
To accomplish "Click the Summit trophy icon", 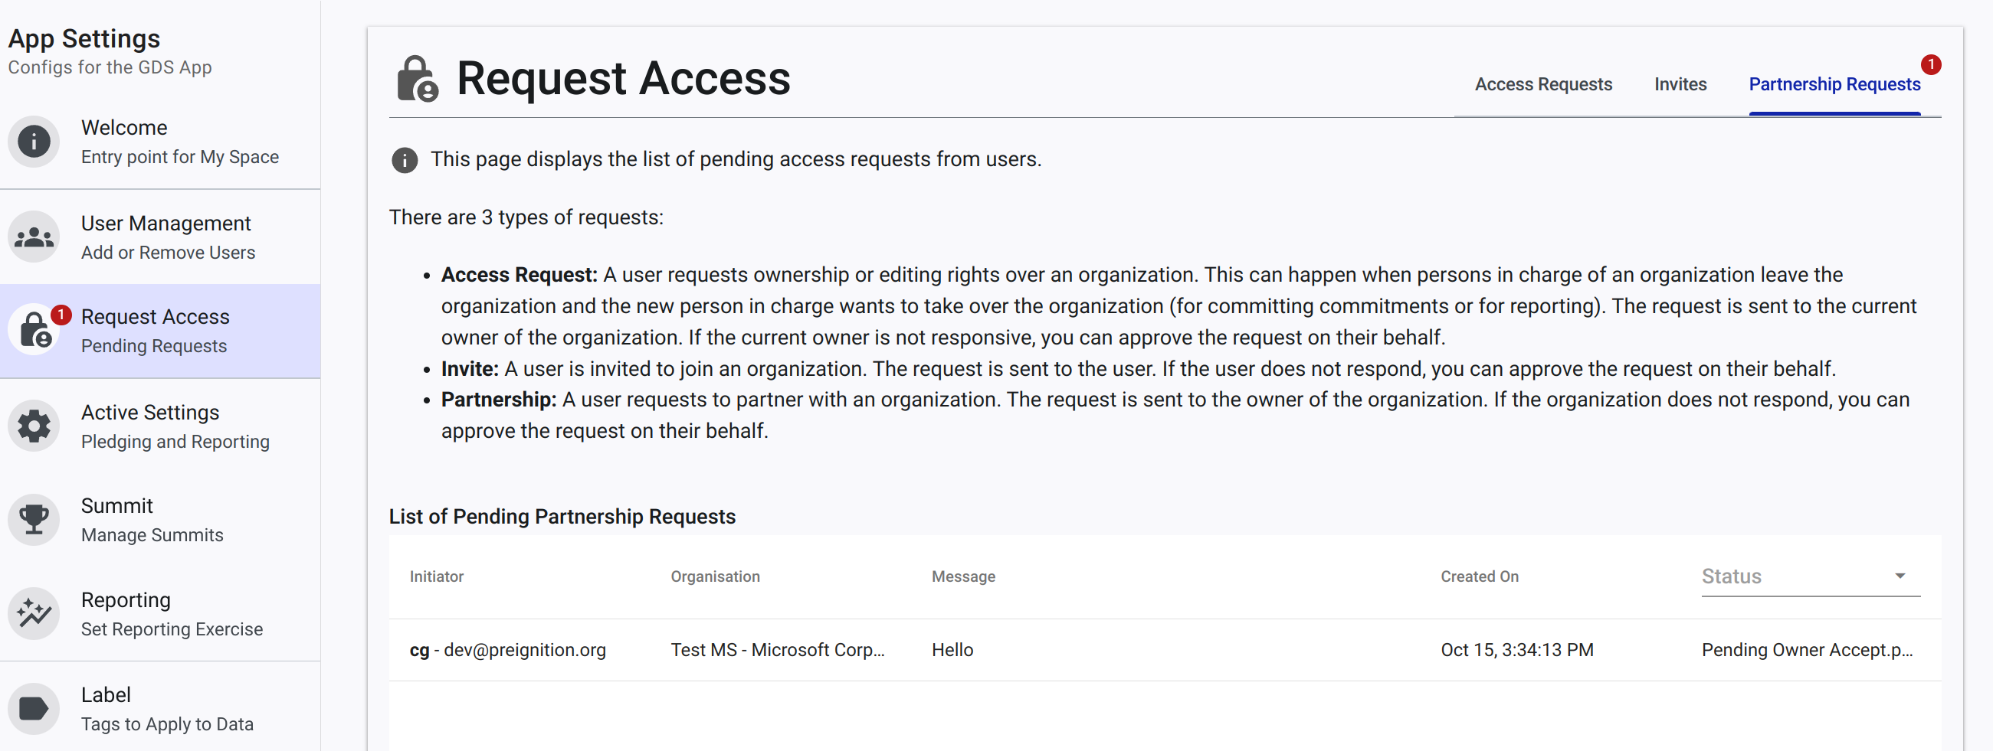I will tap(34, 520).
